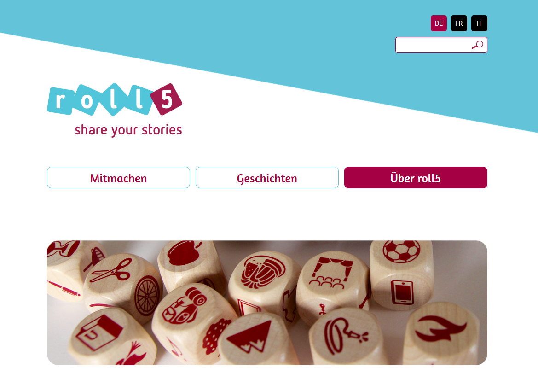Click the magnifying glass search icon
This screenshot has width=538, height=385.
[x=477, y=45]
